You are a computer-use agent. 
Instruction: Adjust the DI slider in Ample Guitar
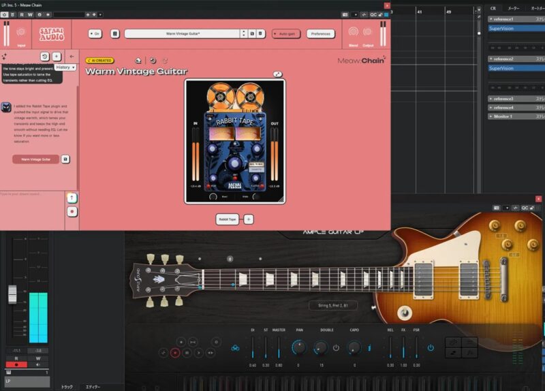pos(253,347)
